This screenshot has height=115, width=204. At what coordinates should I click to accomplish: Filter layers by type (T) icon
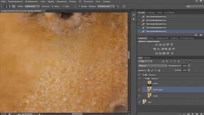point(171,61)
